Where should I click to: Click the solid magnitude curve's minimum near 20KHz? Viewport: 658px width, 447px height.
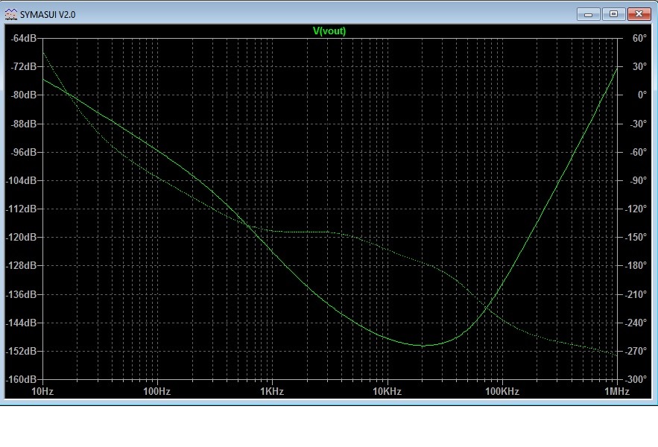(422, 346)
